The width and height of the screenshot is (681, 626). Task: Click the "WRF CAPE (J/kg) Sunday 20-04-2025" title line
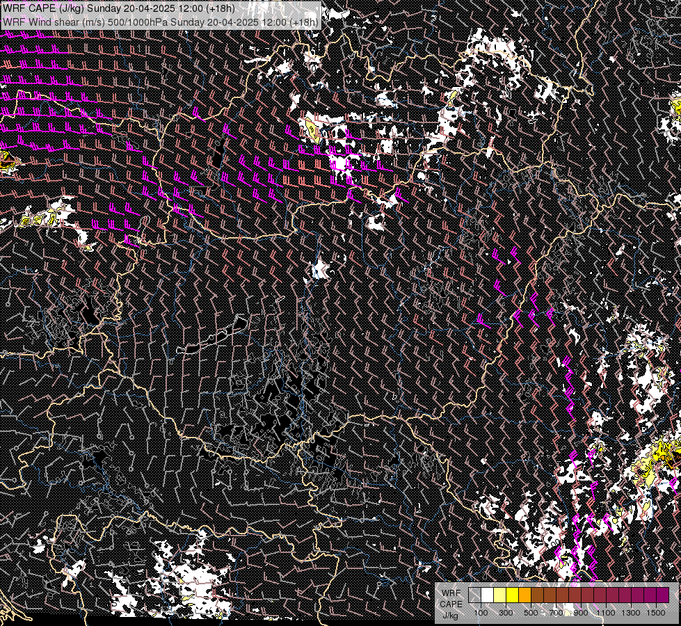click(119, 8)
